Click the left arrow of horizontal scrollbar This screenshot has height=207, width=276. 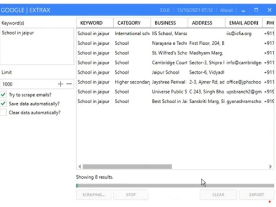[79, 167]
